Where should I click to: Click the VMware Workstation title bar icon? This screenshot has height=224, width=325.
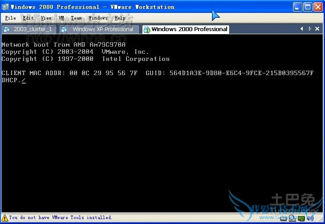(x=5, y=7)
